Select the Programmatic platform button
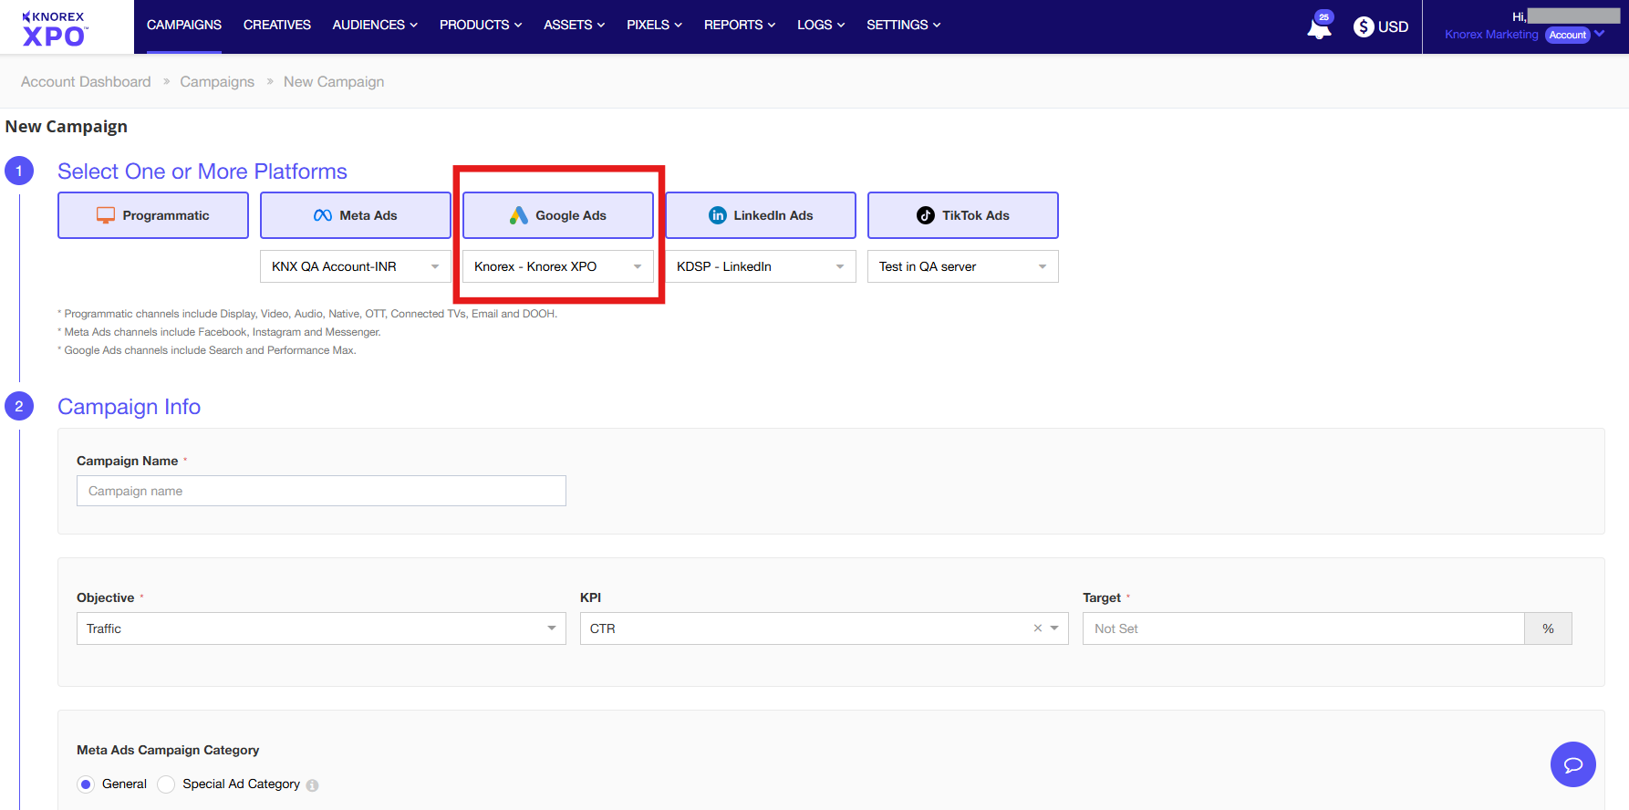Image resolution: width=1629 pixels, height=810 pixels. tap(153, 215)
